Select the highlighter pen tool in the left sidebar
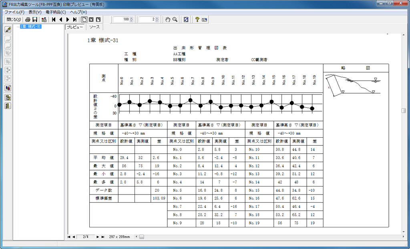This screenshot has width=410, height=249. [8, 29]
